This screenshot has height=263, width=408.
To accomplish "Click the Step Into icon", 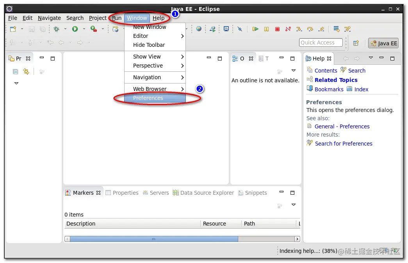I will pos(299,29).
